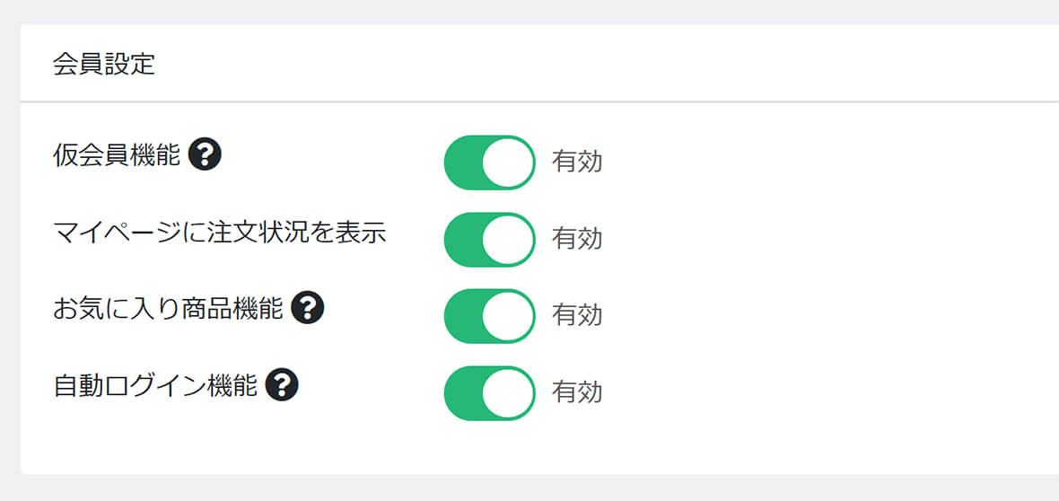Click 有効 label beside お気に入り商品機能 toggle
This screenshot has height=501, width=1059.
[x=576, y=316]
